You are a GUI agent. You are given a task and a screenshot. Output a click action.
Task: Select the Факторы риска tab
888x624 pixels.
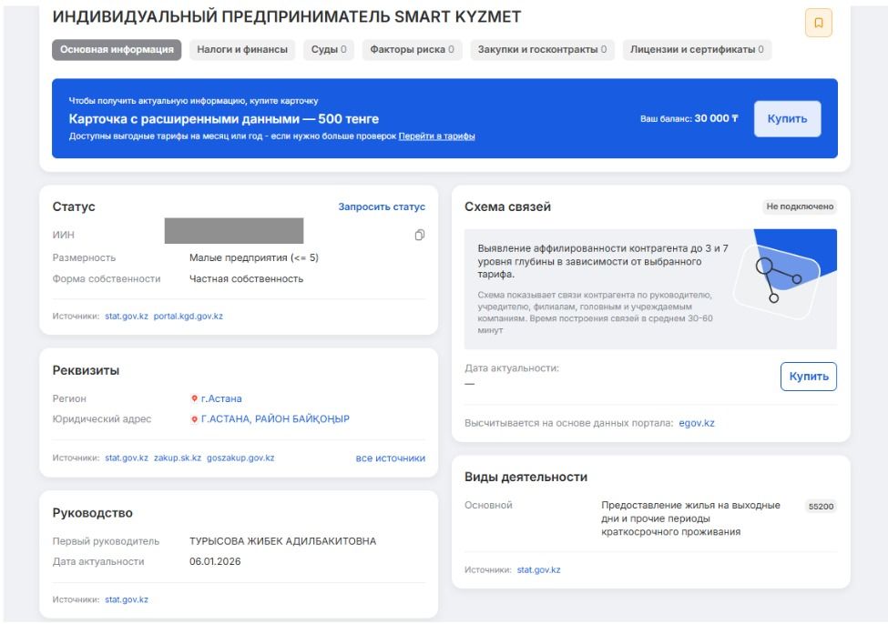[412, 50]
